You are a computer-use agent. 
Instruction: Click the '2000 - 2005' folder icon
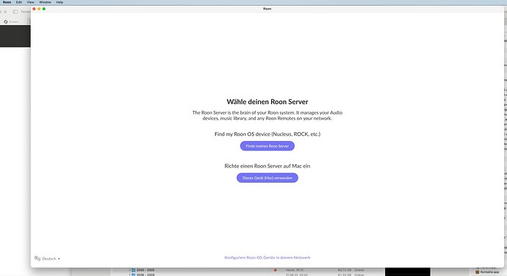point(133,270)
